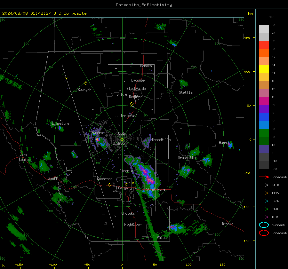Click the yellow diamond marker near RockyMH
This screenshot has height=269, width=288.
coord(85,83)
